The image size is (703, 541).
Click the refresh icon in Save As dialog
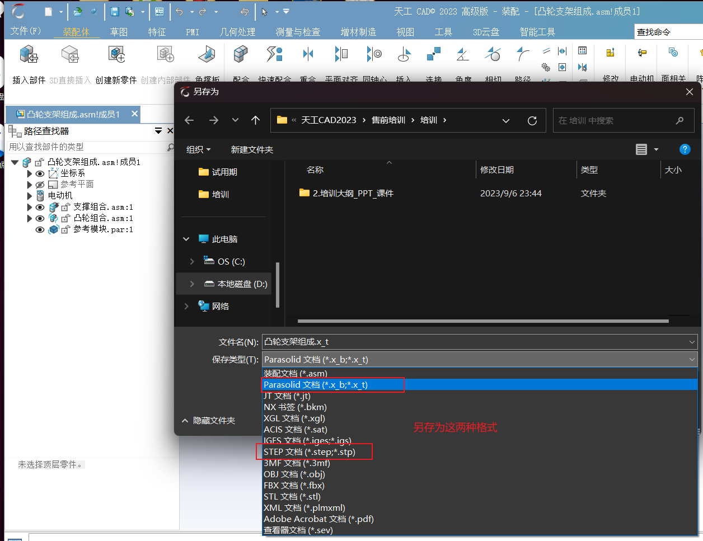pyautogui.click(x=532, y=120)
